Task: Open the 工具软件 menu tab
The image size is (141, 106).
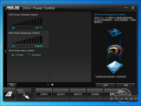Action: 44,94
